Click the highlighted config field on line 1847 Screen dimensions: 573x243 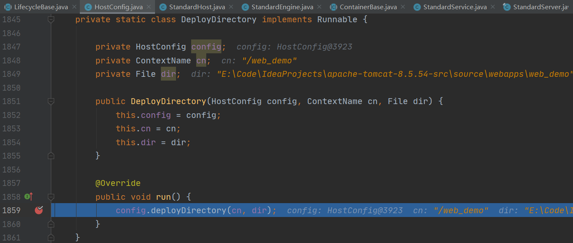[206, 47]
